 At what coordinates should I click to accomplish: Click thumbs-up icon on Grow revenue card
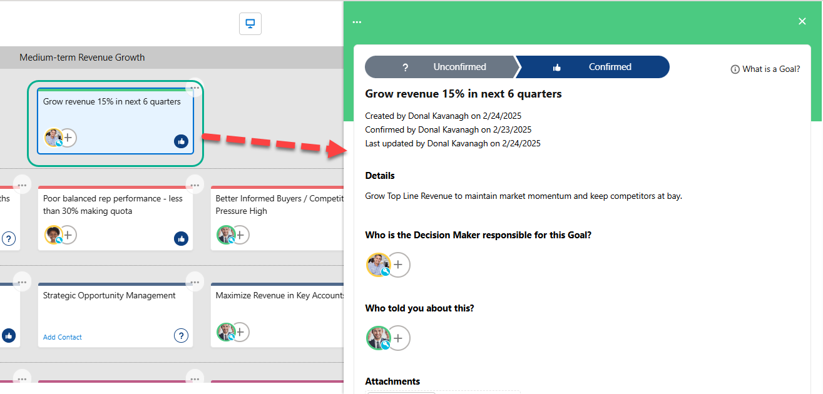[181, 141]
